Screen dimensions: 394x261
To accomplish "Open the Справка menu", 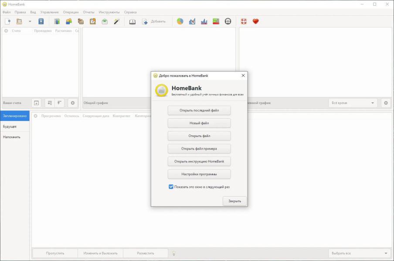I will point(130,12).
